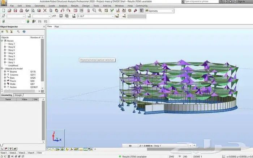This screenshot has width=253, height=158.
Task: Click the 3D button below the viewport
Action: (130, 145)
